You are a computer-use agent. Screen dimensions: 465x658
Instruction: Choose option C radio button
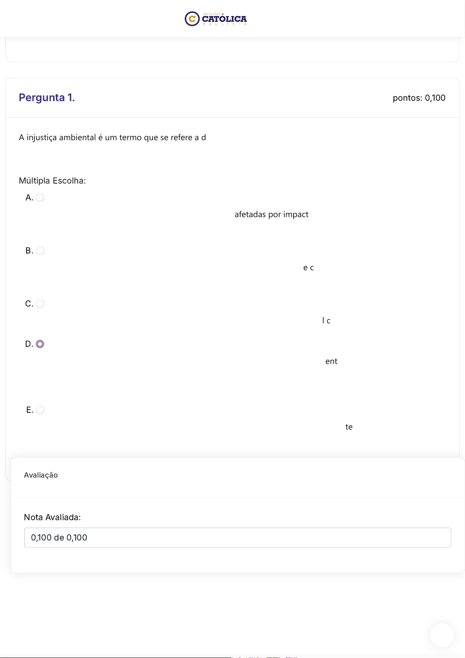(x=40, y=304)
